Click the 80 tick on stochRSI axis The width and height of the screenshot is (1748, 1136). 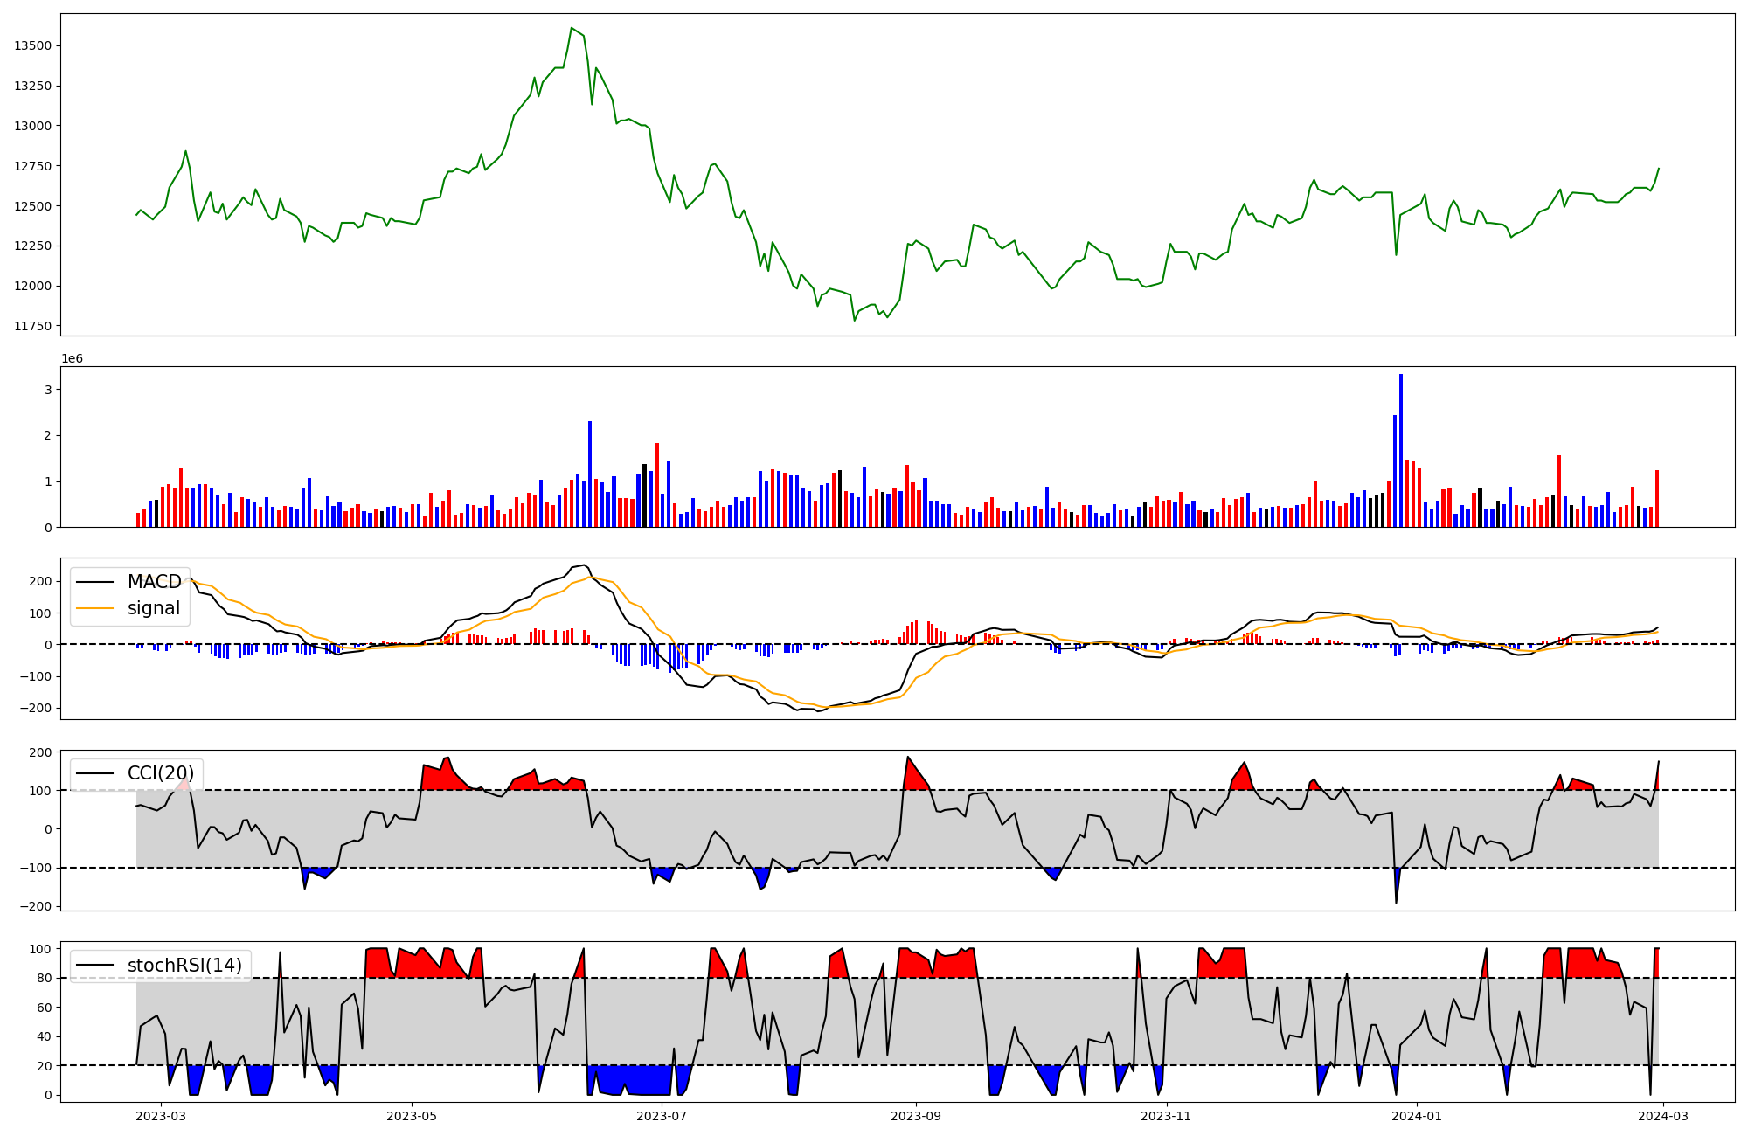coord(46,978)
